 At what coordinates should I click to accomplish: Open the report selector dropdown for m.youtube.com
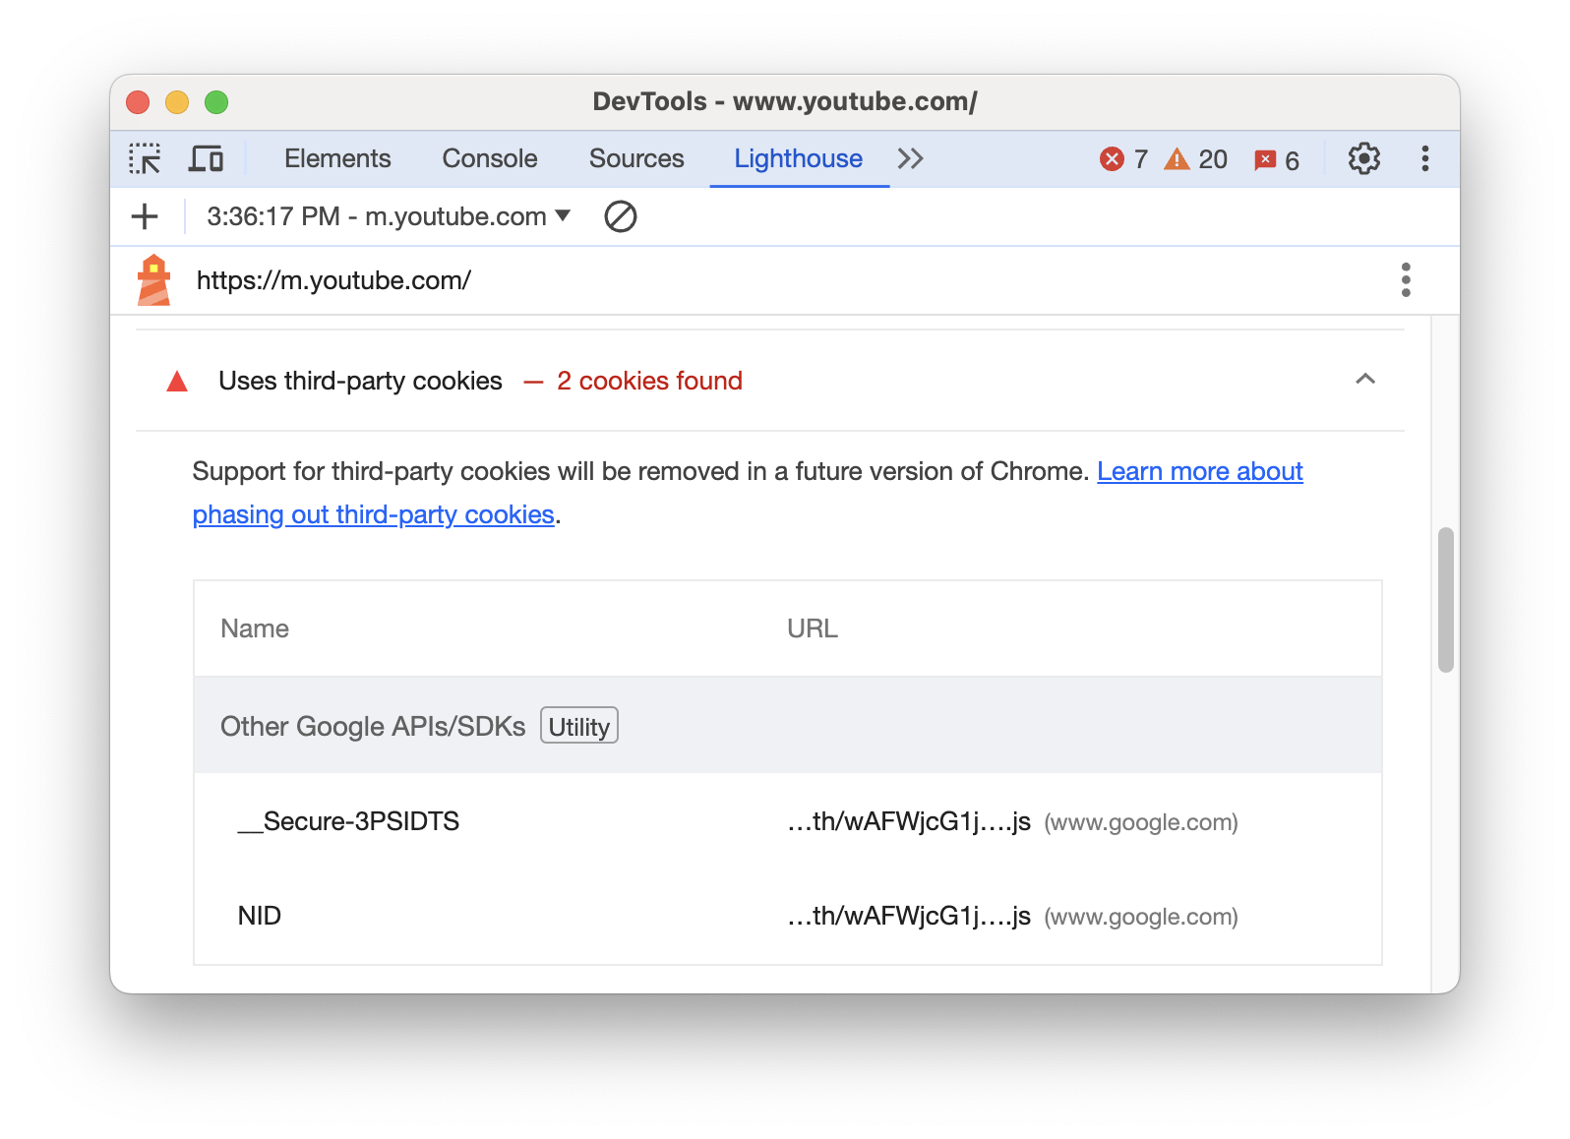[388, 216]
